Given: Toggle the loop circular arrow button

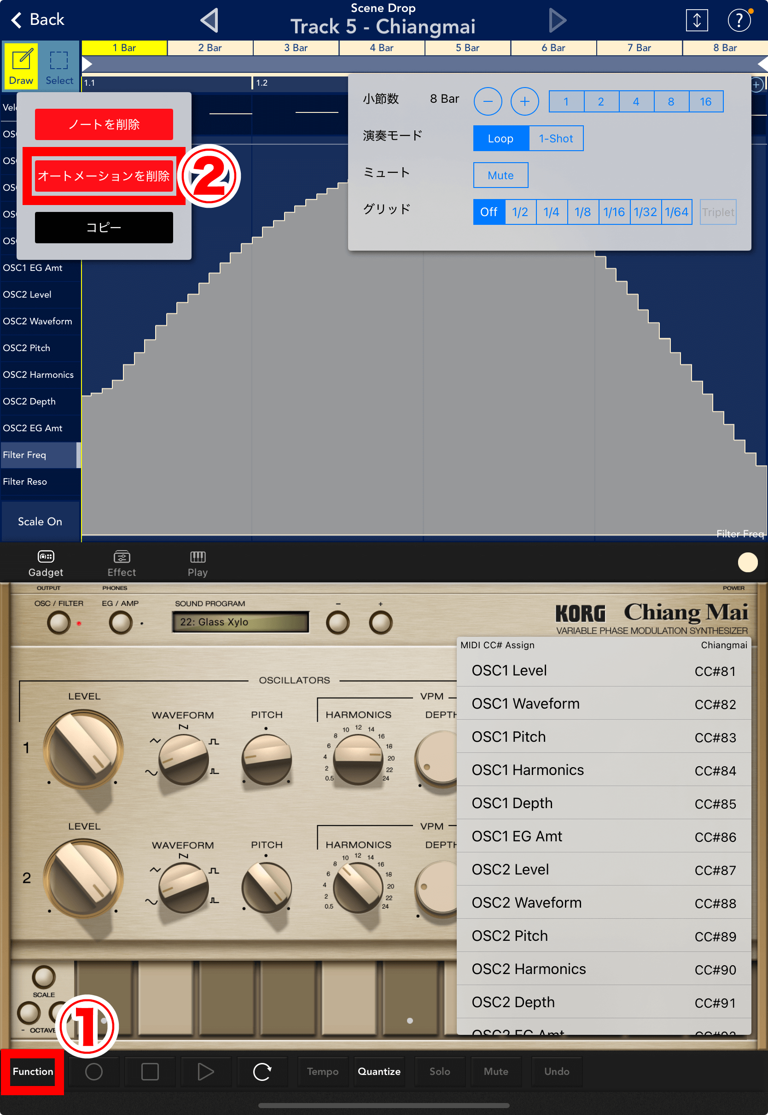Looking at the screenshot, I should pyautogui.click(x=262, y=1072).
